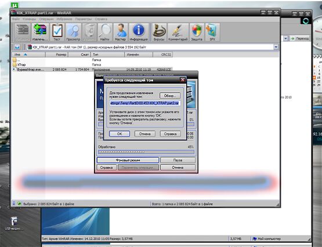Open the Комментарий (Comment) tool
The height and width of the screenshot is (247, 322).
[x=178, y=32]
